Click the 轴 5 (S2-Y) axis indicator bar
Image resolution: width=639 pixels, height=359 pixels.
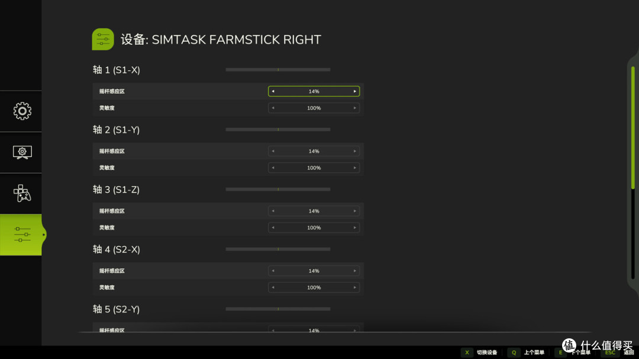tap(278, 309)
